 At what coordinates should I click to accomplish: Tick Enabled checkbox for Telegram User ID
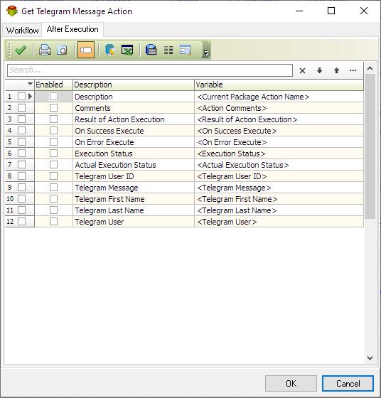pyautogui.click(x=53, y=176)
